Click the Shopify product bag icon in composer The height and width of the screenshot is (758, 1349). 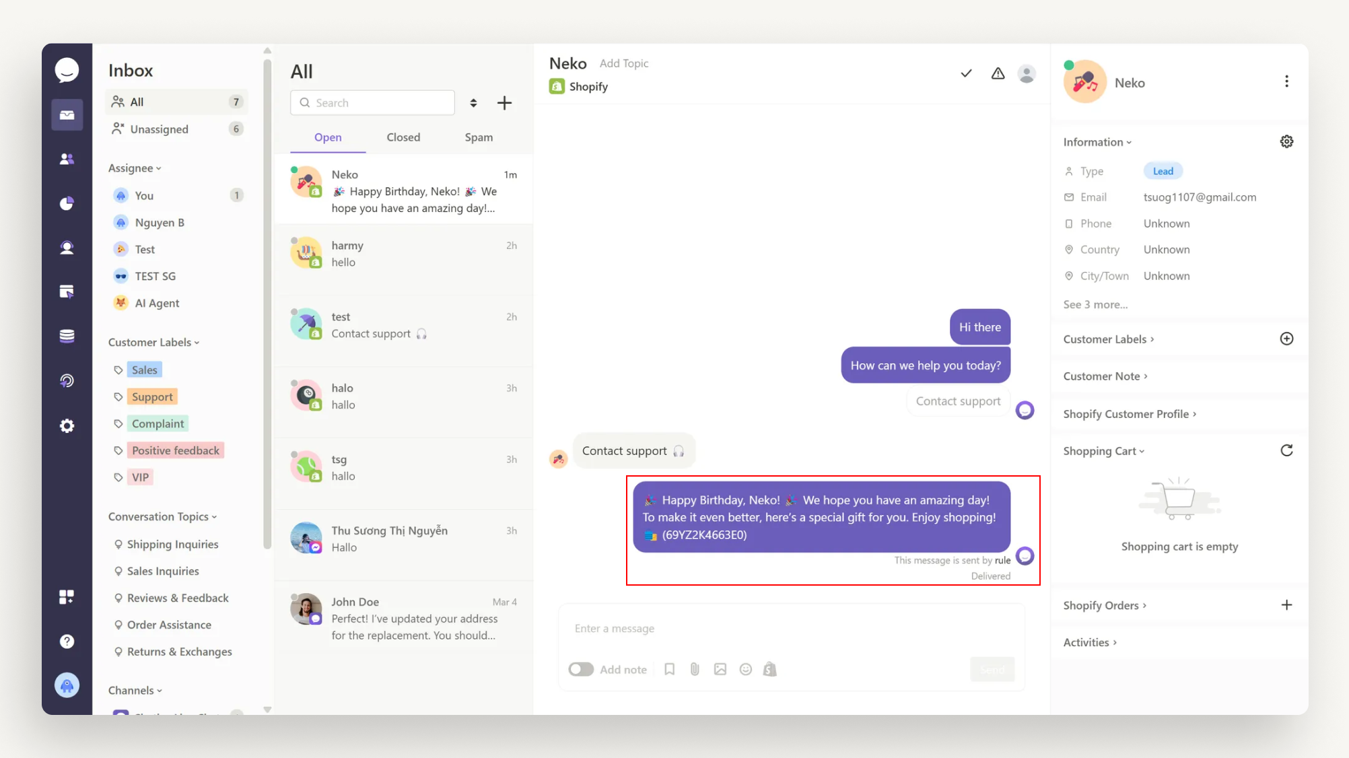[770, 669]
